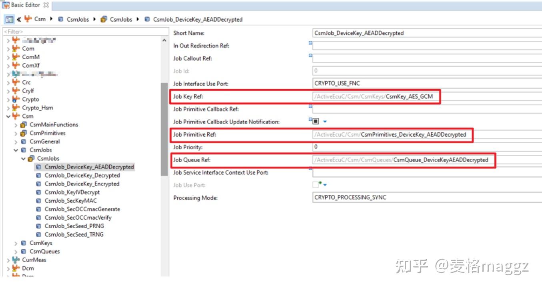Click the CsmKeys cube icon
542x290 pixels.
pos(24,243)
